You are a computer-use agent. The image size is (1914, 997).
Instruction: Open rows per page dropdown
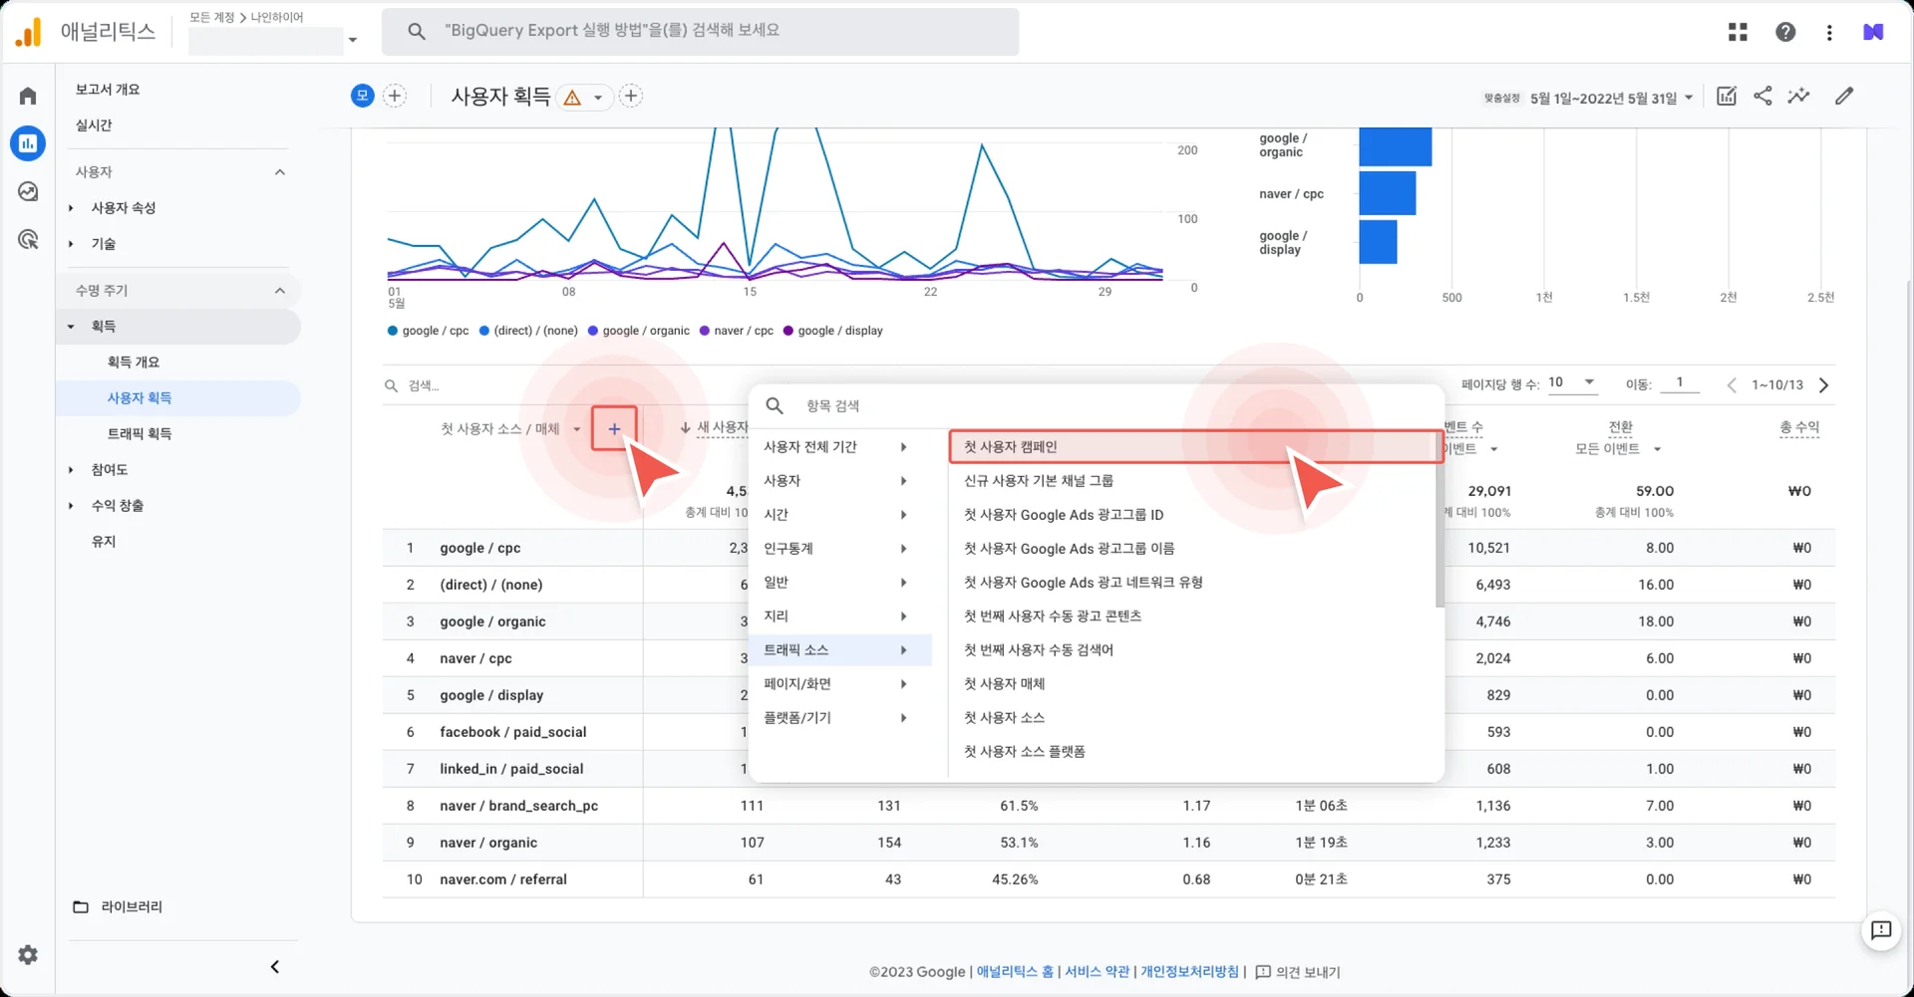(x=1572, y=382)
